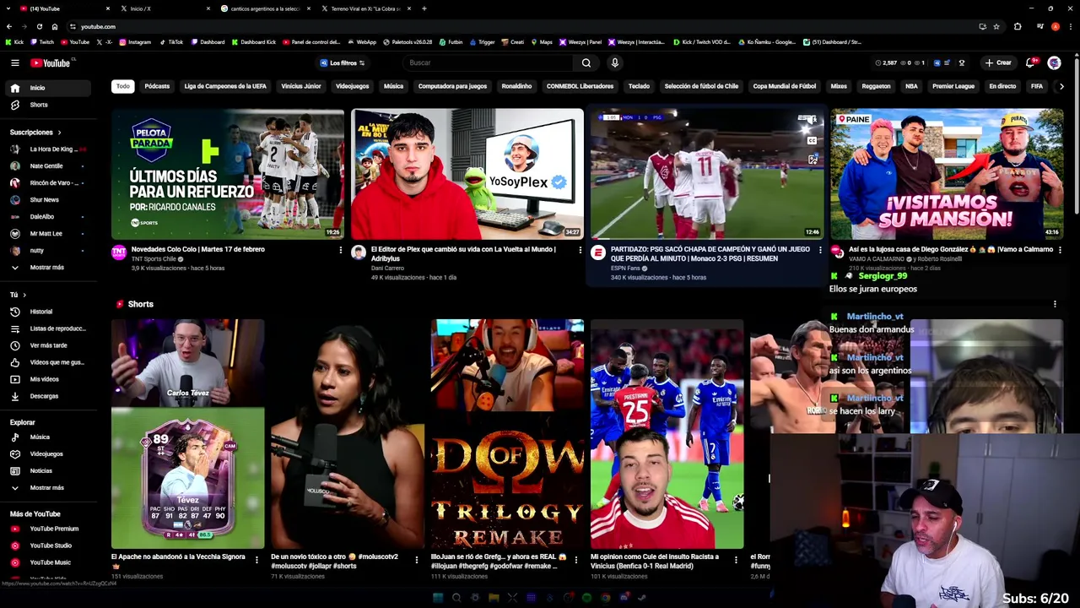
Task: Open YouTube Premium link
Action: point(49,529)
